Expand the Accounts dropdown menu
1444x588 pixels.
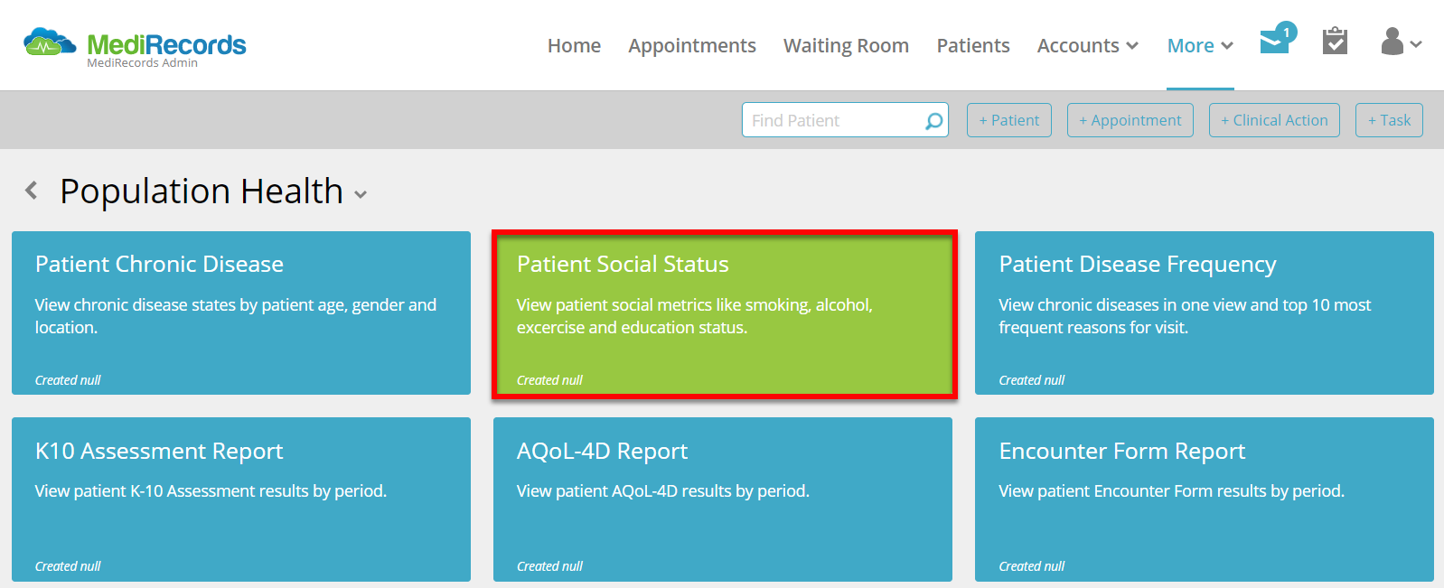point(1087,46)
